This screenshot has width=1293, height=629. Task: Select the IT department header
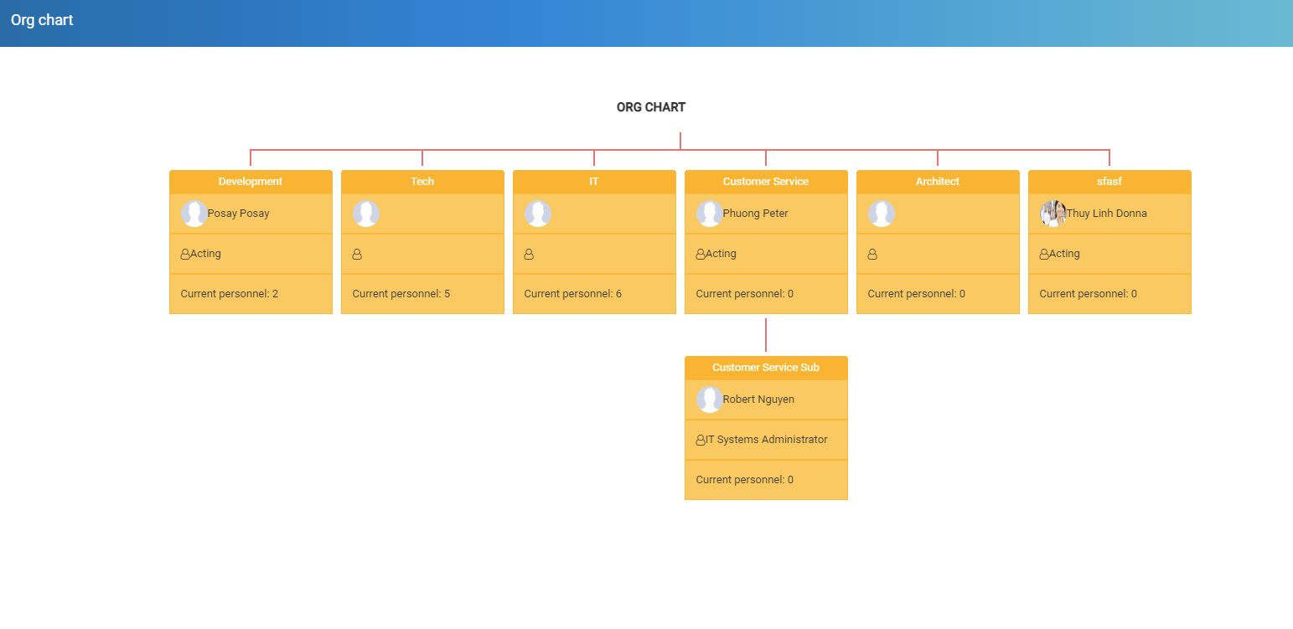coord(594,182)
